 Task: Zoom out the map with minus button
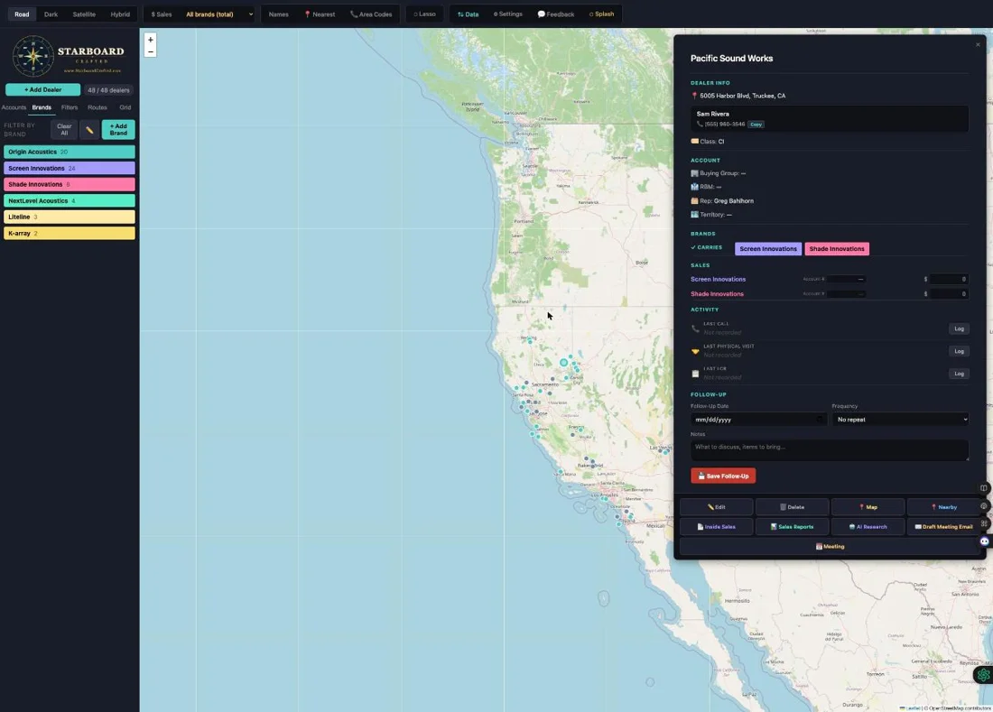pos(150,51)
